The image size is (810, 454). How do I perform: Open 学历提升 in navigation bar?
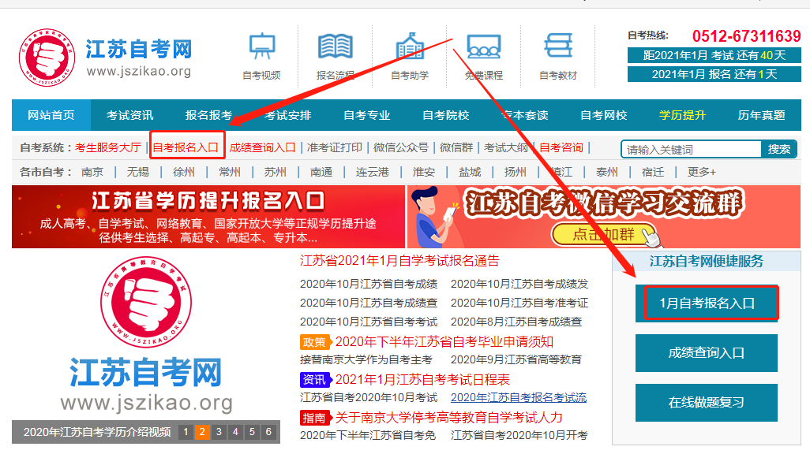coord(682,115)
